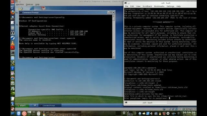207x116 pixels.
Task: Open the trash icon in the KDE panel
Action: pyautogui.click(x=38, y=113)
